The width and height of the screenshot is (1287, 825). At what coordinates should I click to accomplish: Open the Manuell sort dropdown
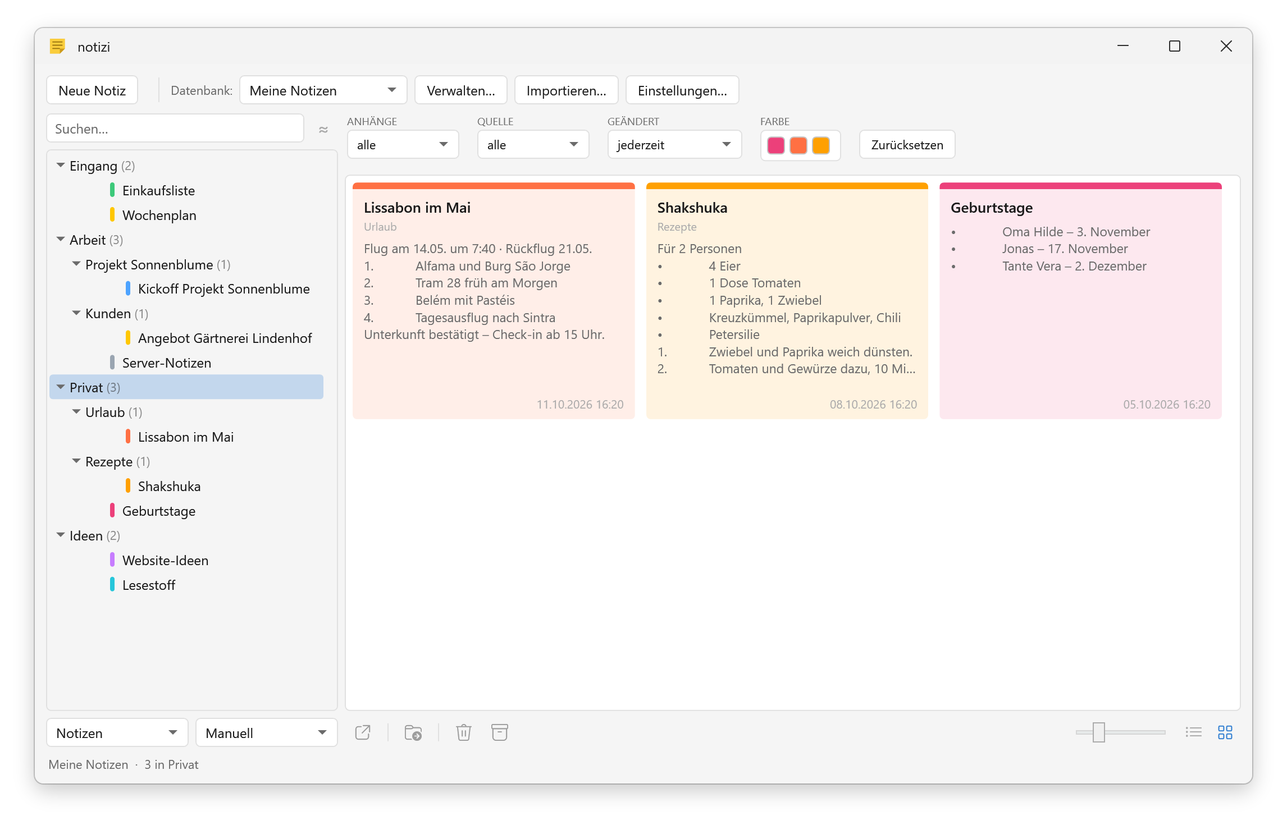266,733
